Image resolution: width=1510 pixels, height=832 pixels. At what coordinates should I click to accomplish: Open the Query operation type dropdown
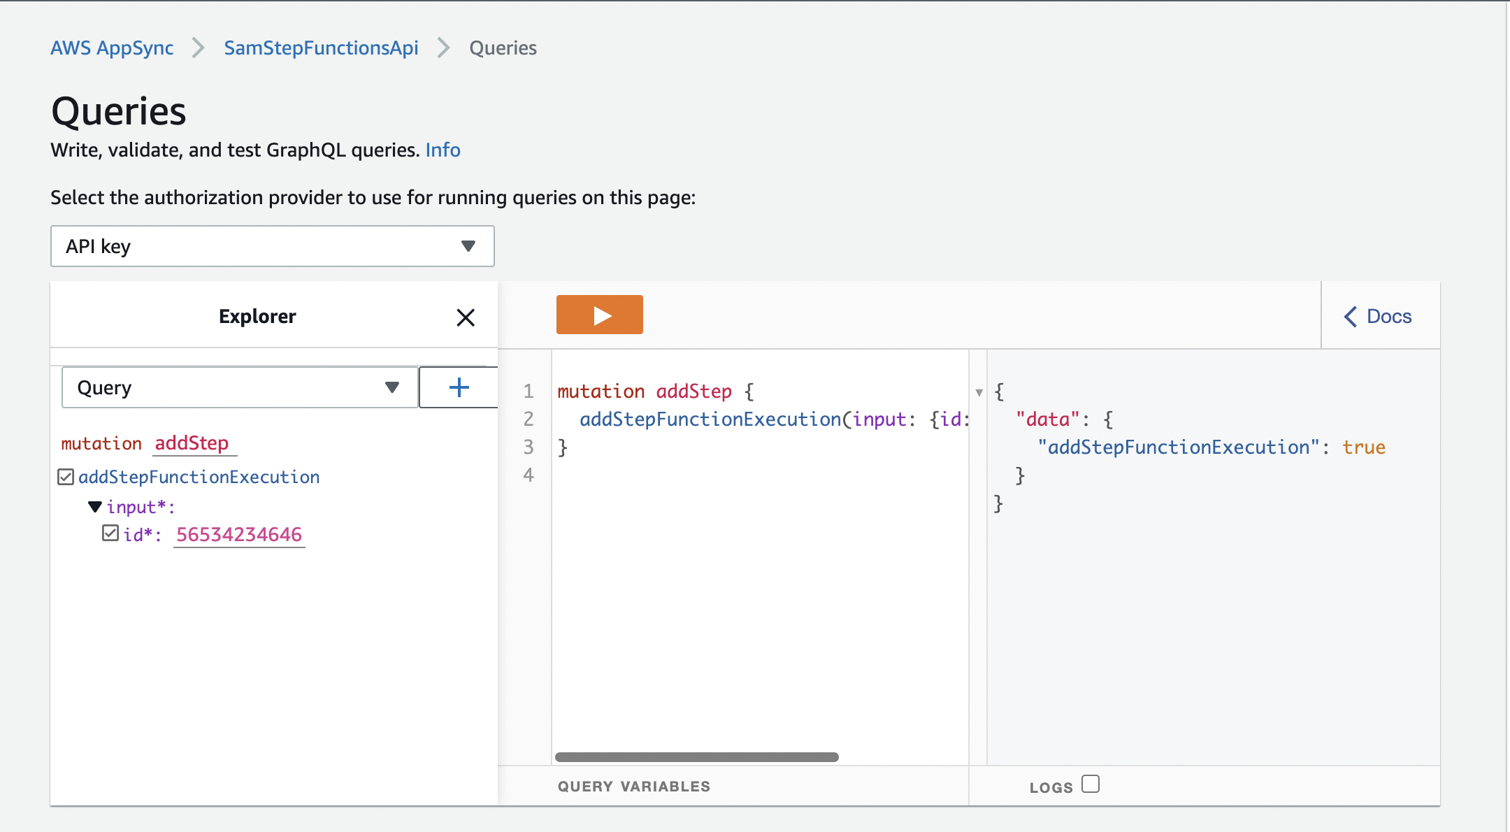(x=240, y=387)
